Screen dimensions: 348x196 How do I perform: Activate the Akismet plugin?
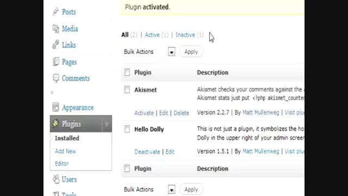coord(144,113)
